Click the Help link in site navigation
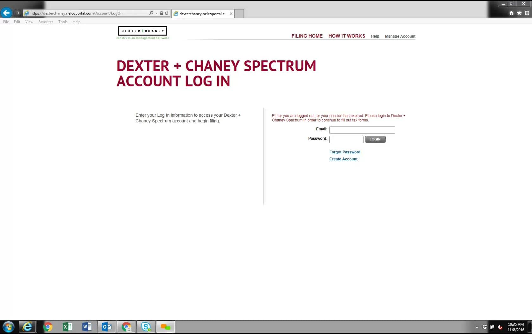 click(375, 36)
